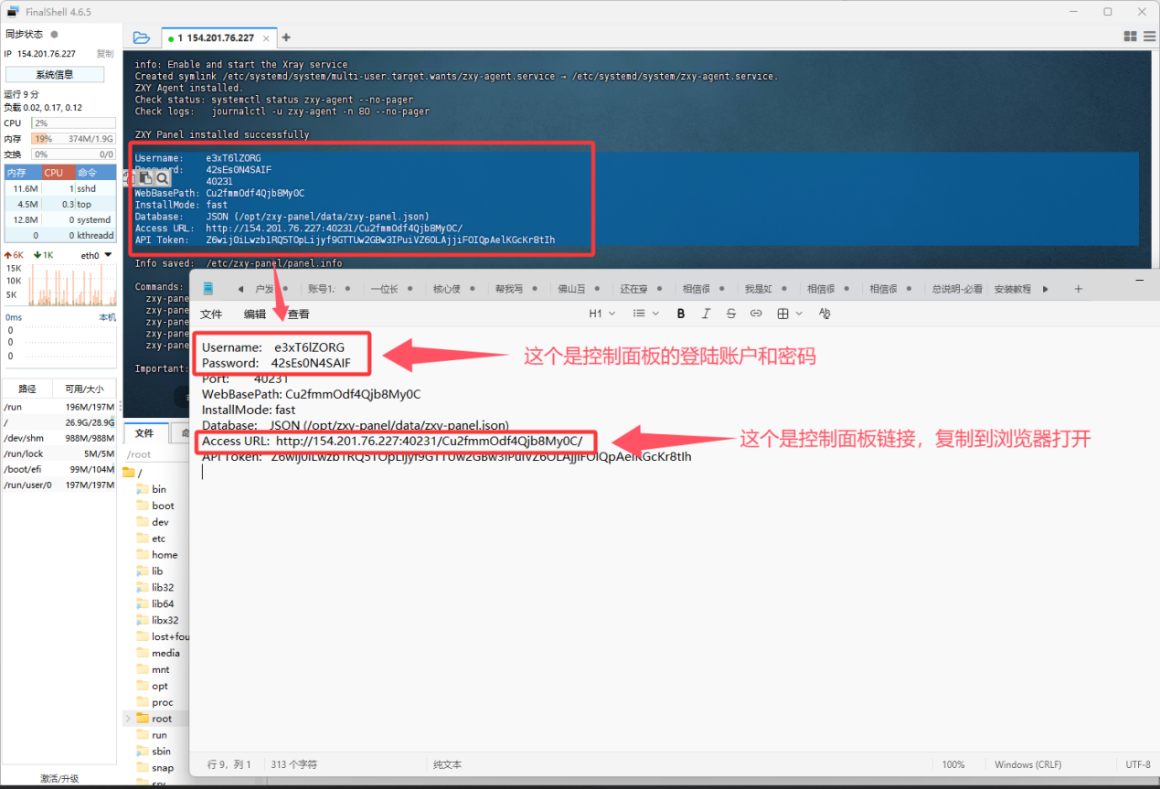This screenshot has width=1160, height=789.
Task: Close the 154.201.76.227 session tab
Action: pyautogui.click(x=267, y=38)
